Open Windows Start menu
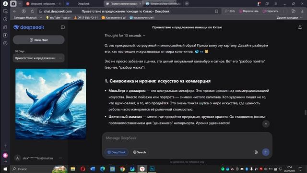 (x=5, y=169)
